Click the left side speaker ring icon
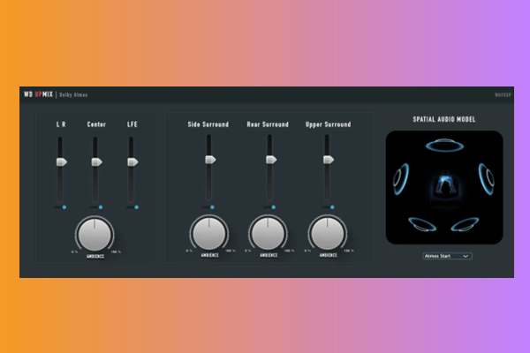530x353 pixels. [401, 179]
